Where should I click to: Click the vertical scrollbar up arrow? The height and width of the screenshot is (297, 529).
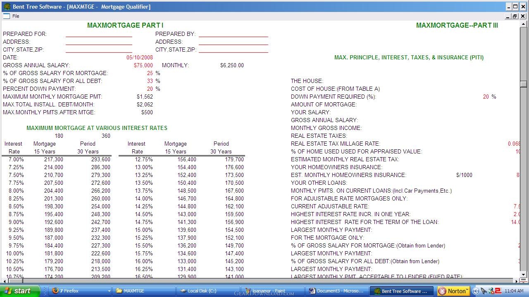pos(523,24)
